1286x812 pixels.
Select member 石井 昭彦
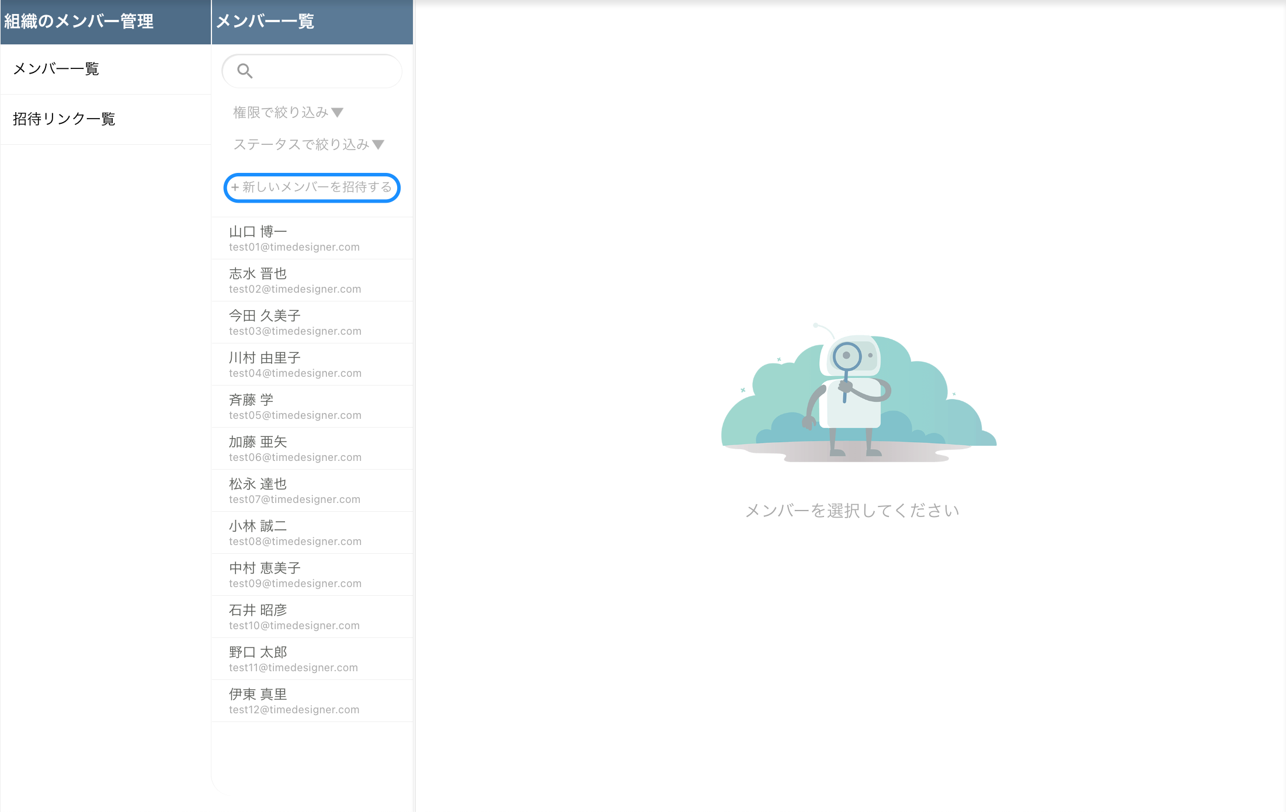point(312,617)
